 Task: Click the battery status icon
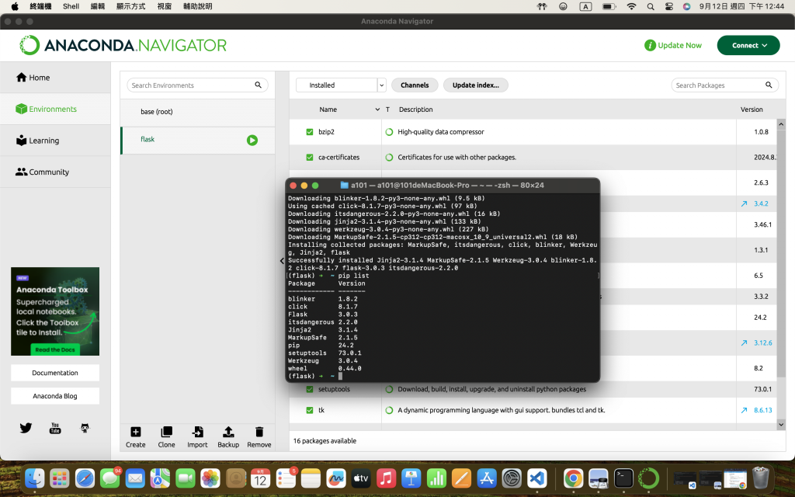(609, 6)
